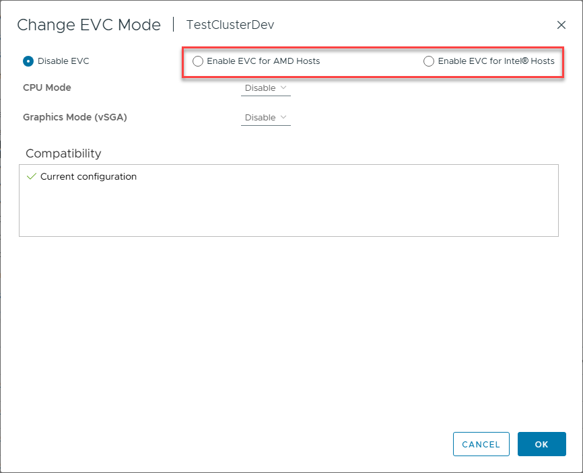Click the Graphics Mode dropdown chevron arrow
Viewport: 583px width, 473px height.
(283, 117)
